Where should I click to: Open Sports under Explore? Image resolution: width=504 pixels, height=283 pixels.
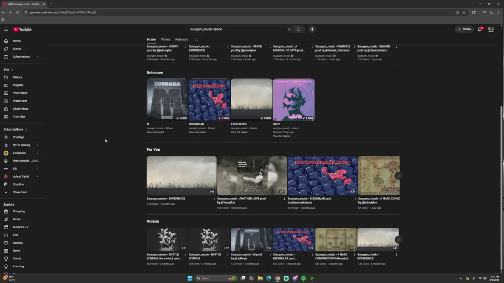tap(21, 259)
